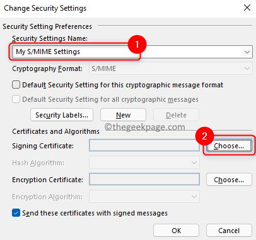
Task: Click the New button
Action: coord(123,115)
